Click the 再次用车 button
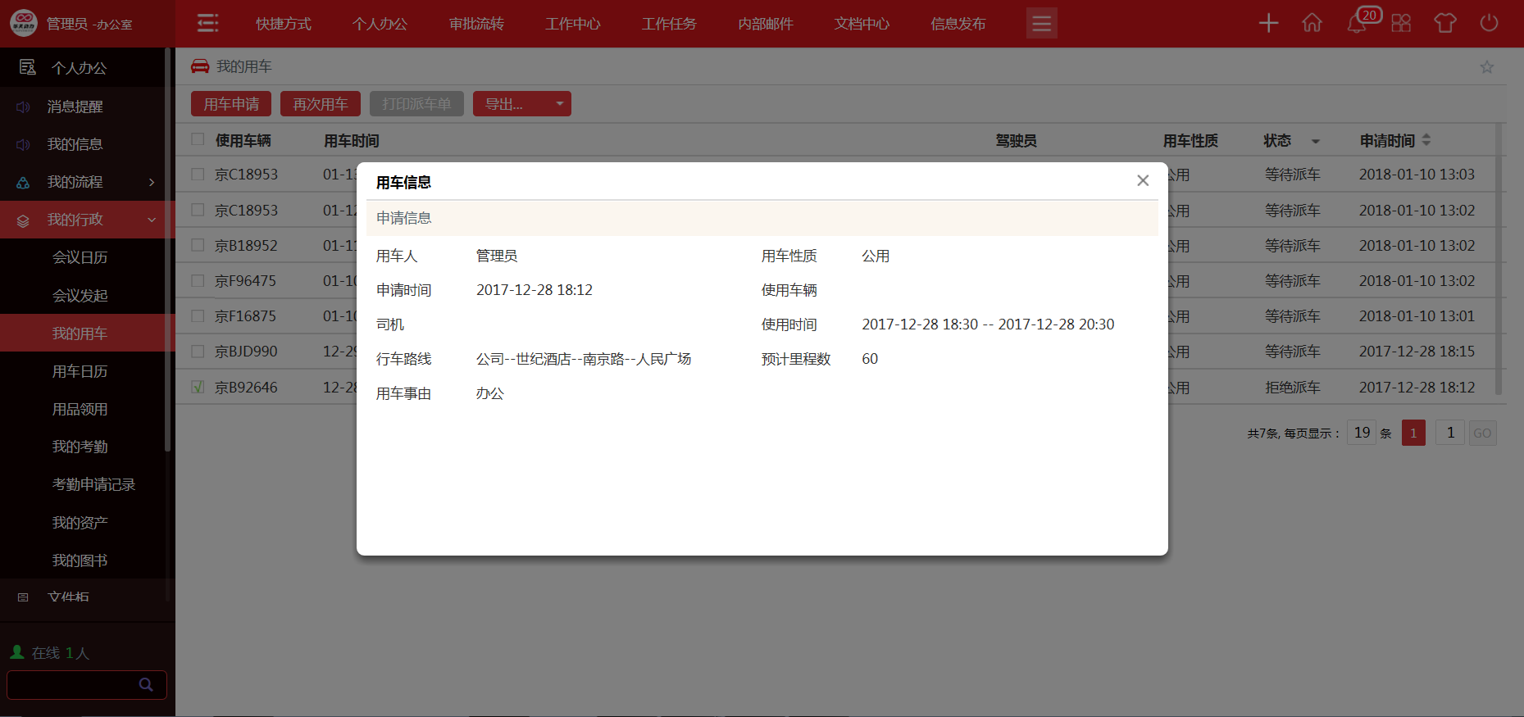Screen dimensions: 1524x717 (x=321, y=104)
